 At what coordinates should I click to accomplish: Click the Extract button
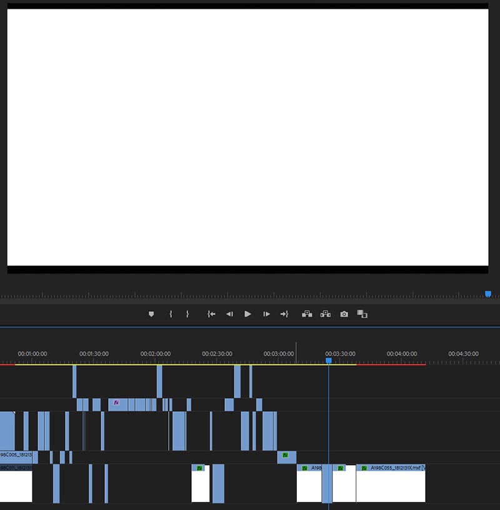326,314
